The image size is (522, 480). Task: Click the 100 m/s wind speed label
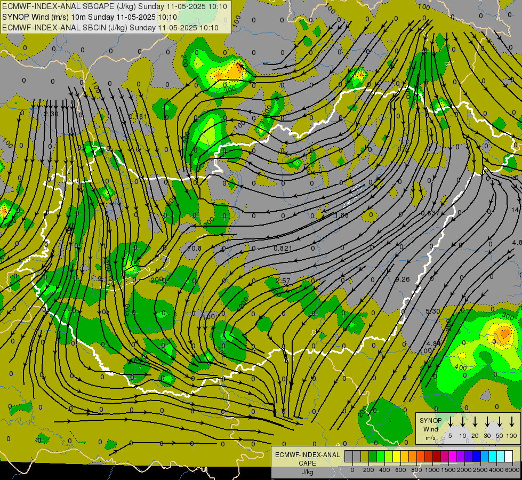click(512, 436)
